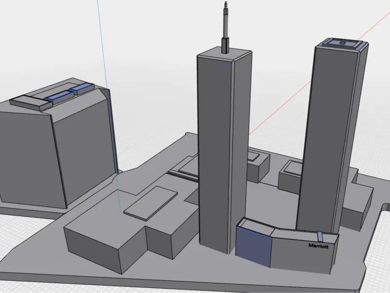Select the flat rectangular pad on the plaza
The width and height of the screenshot is (390, 293).
151,203
